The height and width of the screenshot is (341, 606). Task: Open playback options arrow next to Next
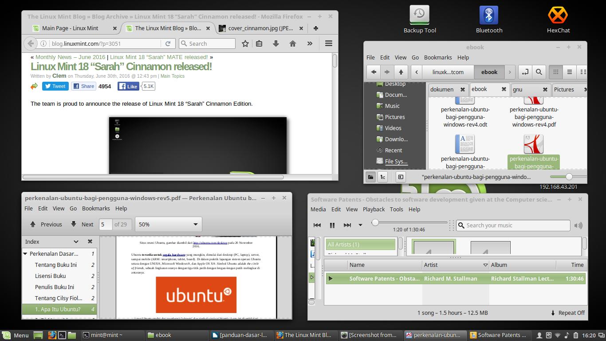pyautogui.click(x=360, y=225)
